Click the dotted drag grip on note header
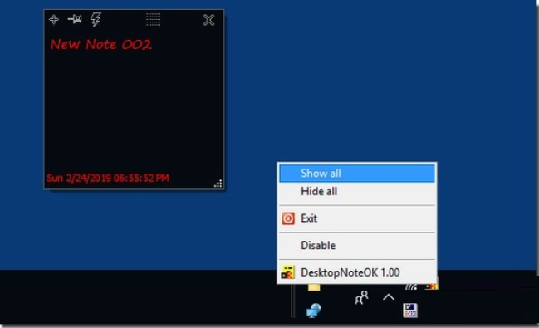 154,20
